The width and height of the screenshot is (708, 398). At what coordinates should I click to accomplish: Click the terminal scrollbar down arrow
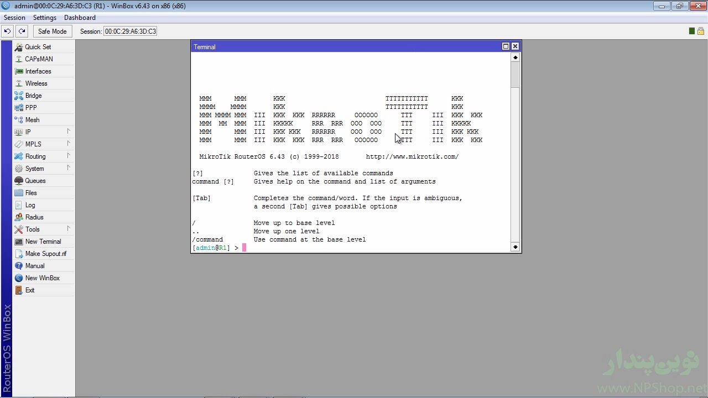(515, 247)
